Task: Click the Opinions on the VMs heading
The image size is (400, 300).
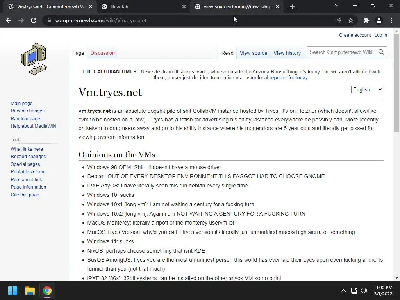Action: (x=117, y=155)
